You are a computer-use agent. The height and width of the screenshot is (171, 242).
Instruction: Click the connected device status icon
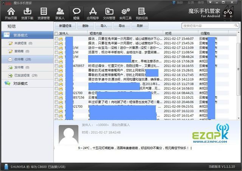tap(6, 167)
